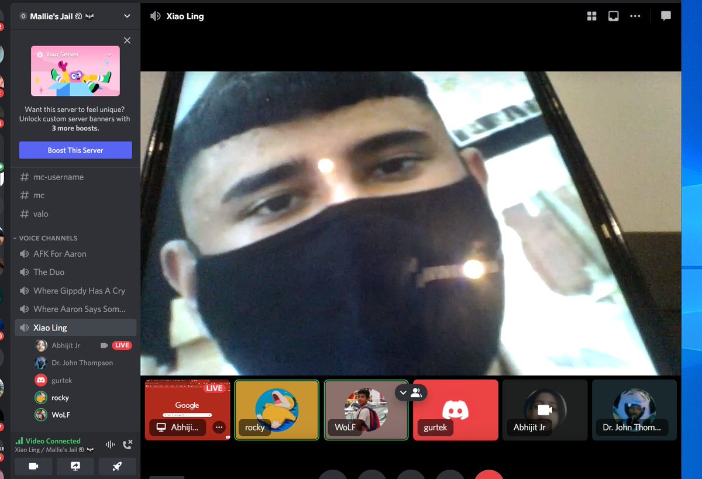Collapse the VOICE CHANNELS category
Image resolution: width=702 pixels, height=479 pixels.
47,238
